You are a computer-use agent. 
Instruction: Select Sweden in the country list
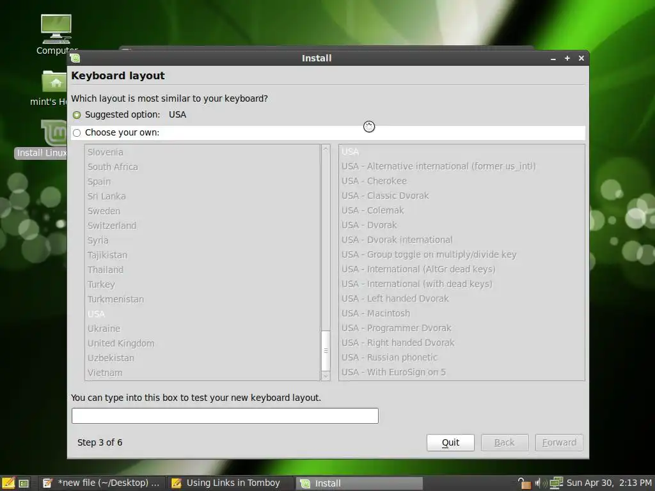(x=202, y=211)
